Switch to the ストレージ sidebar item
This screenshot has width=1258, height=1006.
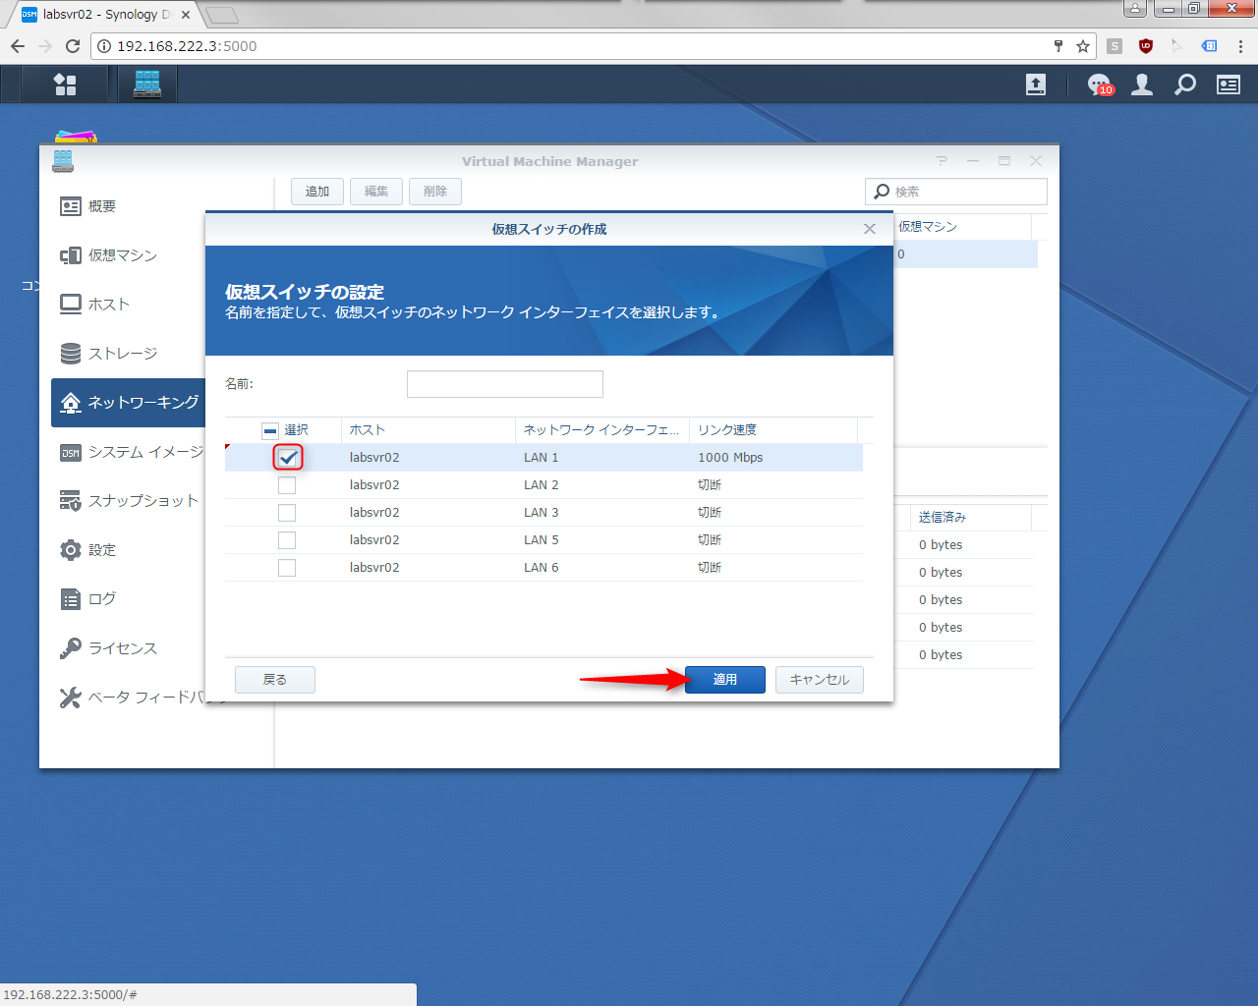point(122,354)
